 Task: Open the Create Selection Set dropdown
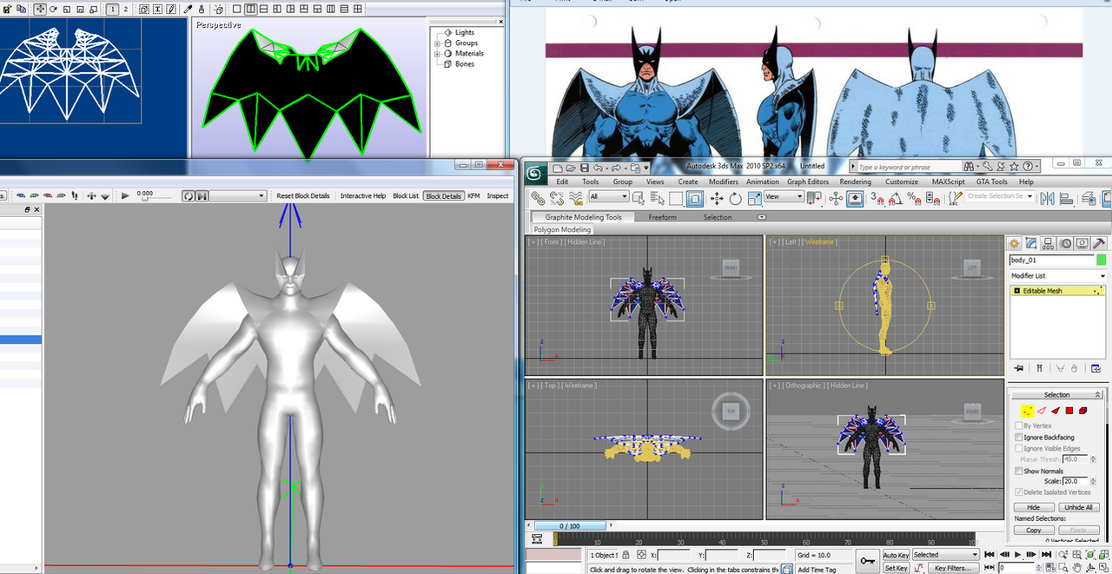[x=1000, y=196]
